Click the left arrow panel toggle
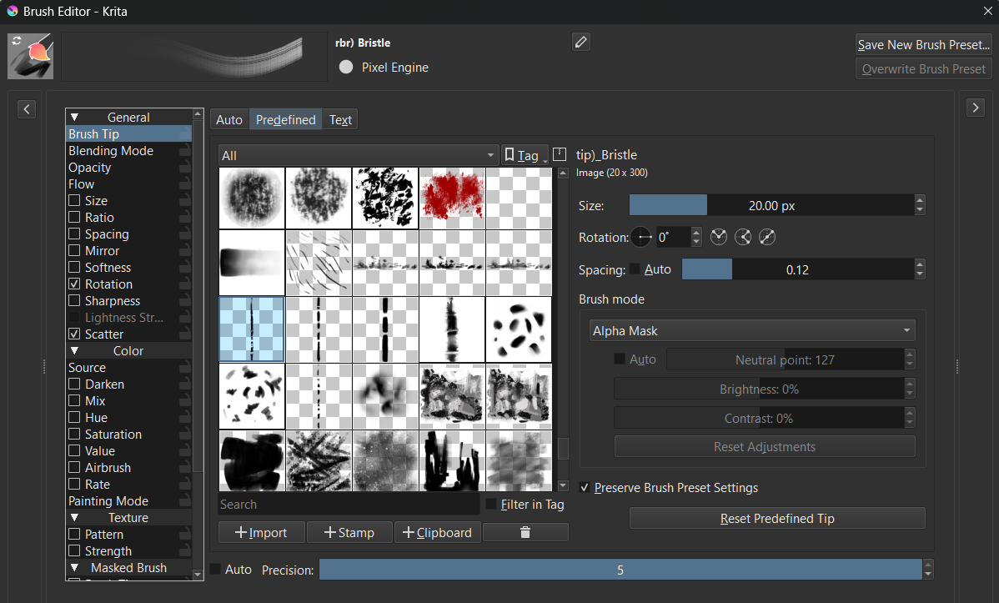The height and width of the screenshot is (603, 999). (27, 108)
